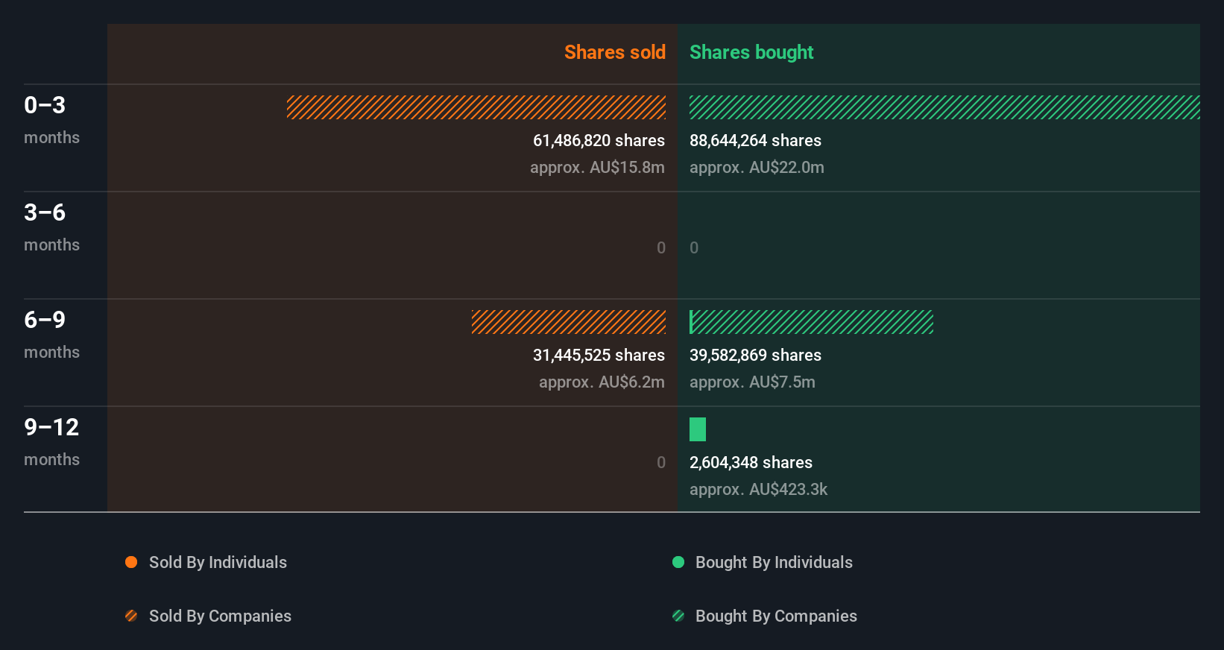Click the sold zero in 3–6 months row
Image resolution: width=1224 pixels, height=650 pixels.
click(661, 248)
